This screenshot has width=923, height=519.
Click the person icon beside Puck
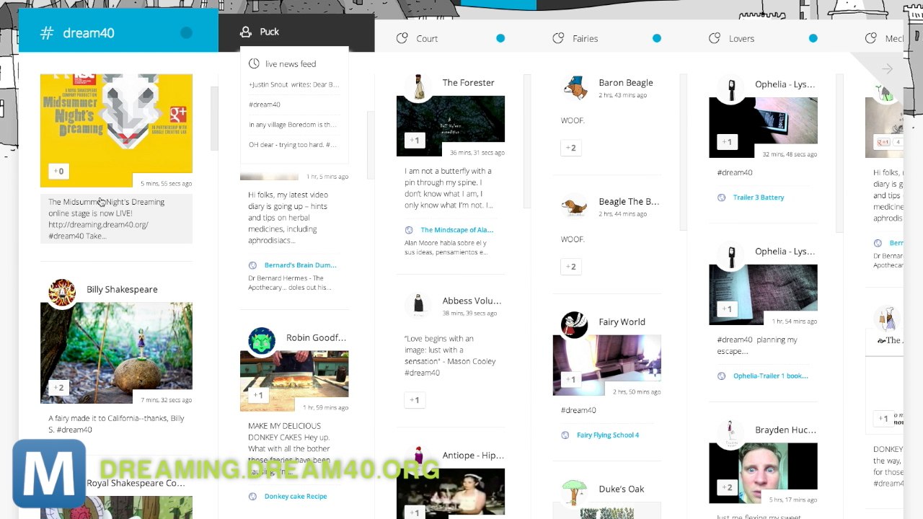pyautogui.click(x=246, y=32)
